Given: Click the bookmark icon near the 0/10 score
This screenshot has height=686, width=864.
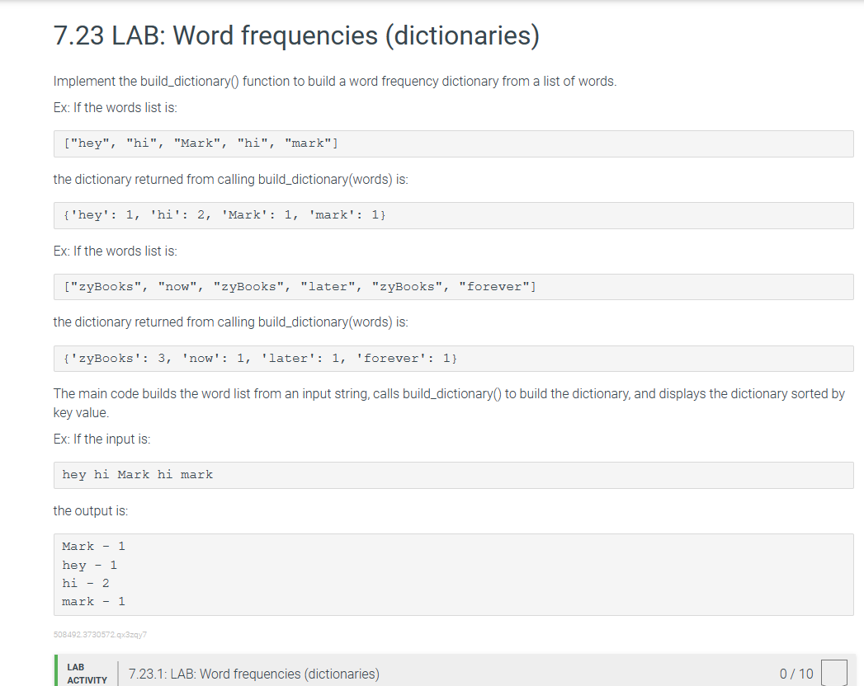Looking at the screenshot, I should tap(836, 672).
